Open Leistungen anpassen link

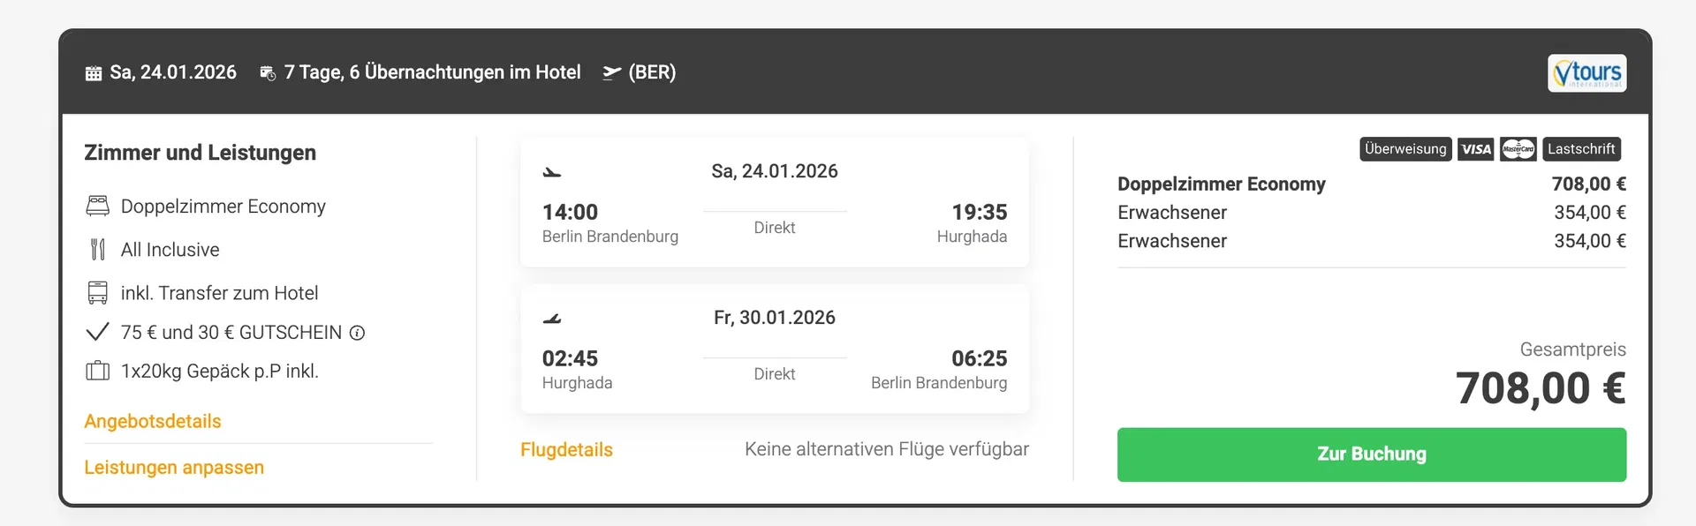tap(174, 467)
